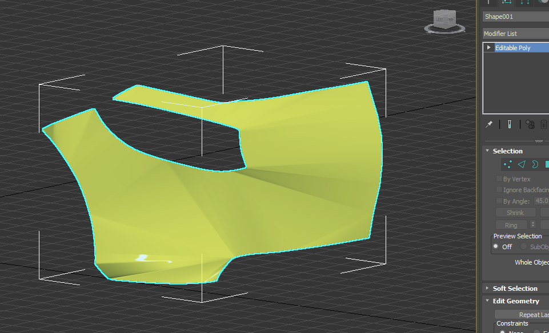Expand the Soft Selection rollout
549x333 pixels.
click(515, 289)
